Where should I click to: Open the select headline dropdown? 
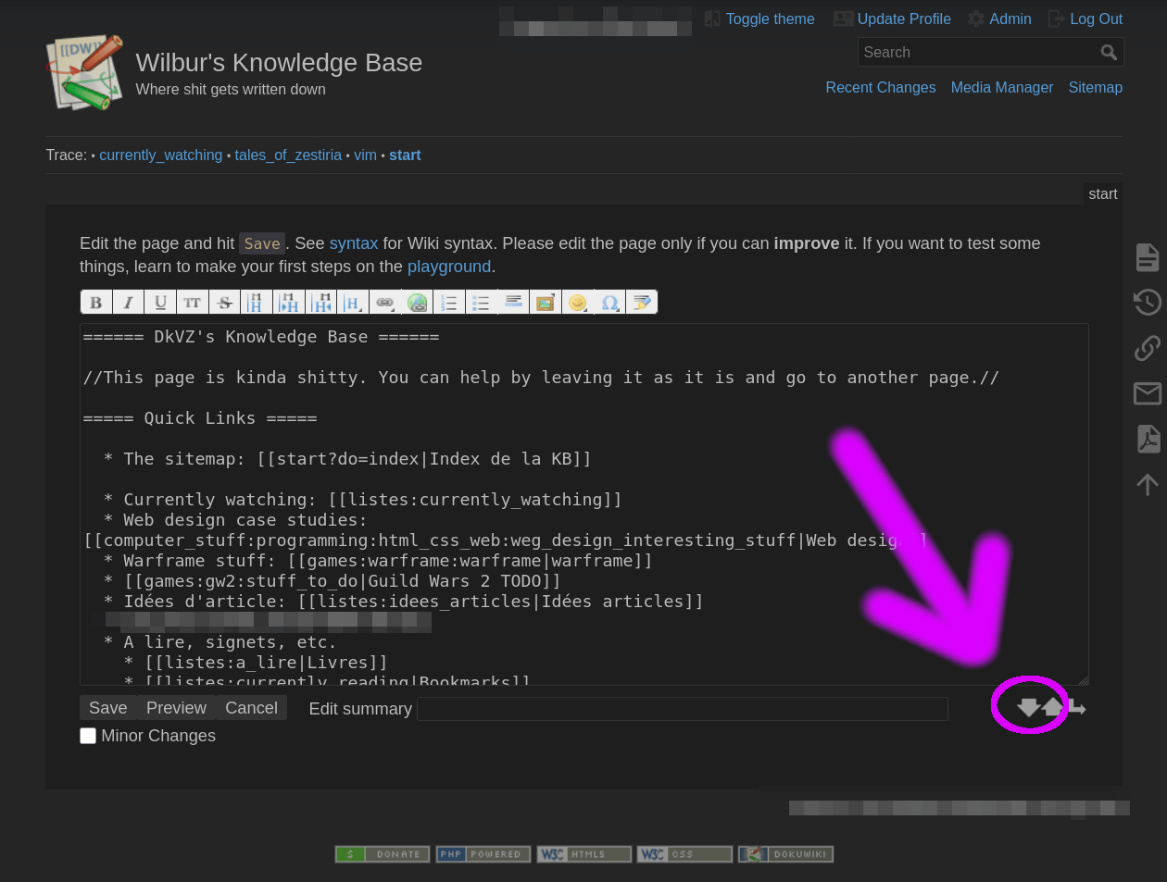click(x=353, y=303)
